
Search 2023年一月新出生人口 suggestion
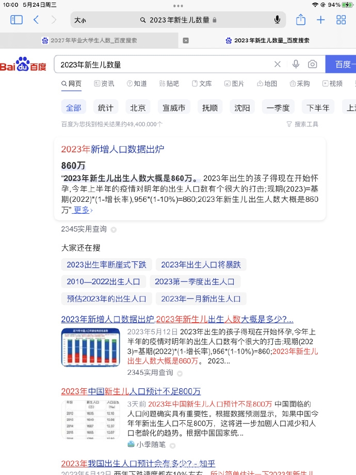click(x=201, y=299)
